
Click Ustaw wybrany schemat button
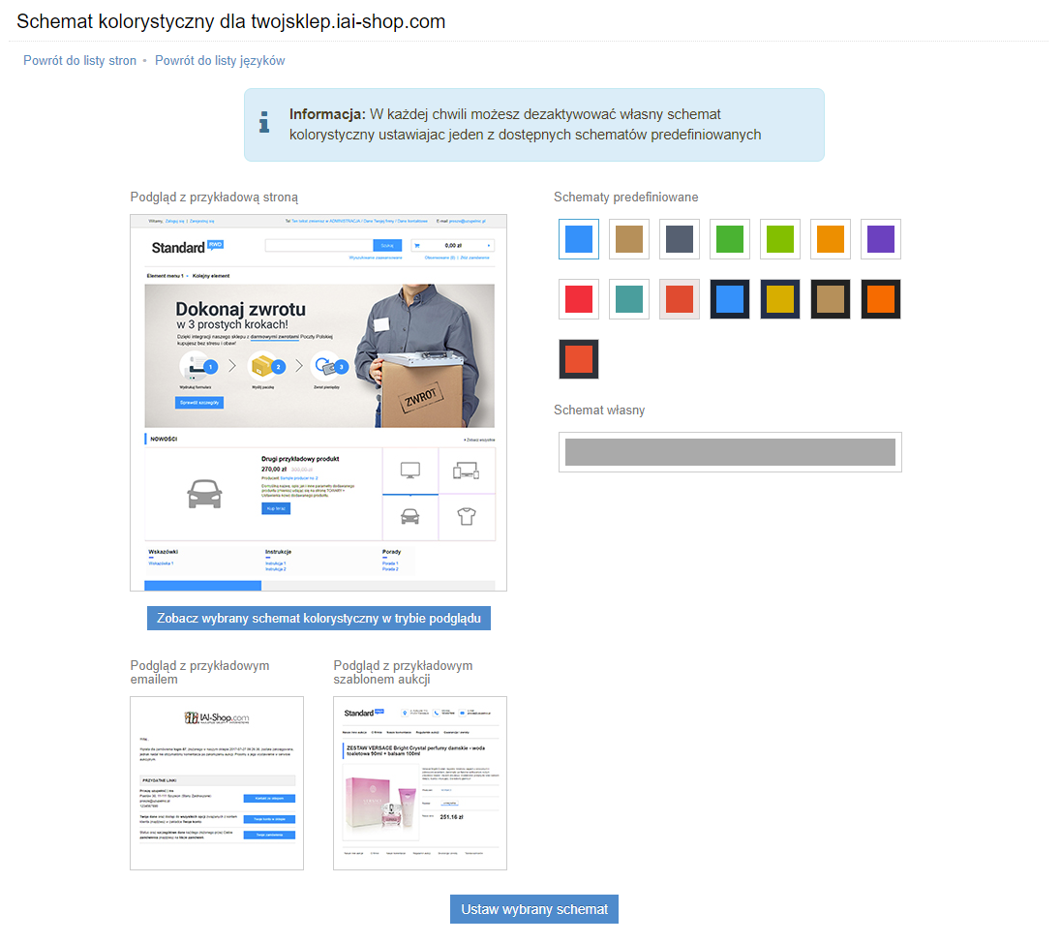[533, 909]
